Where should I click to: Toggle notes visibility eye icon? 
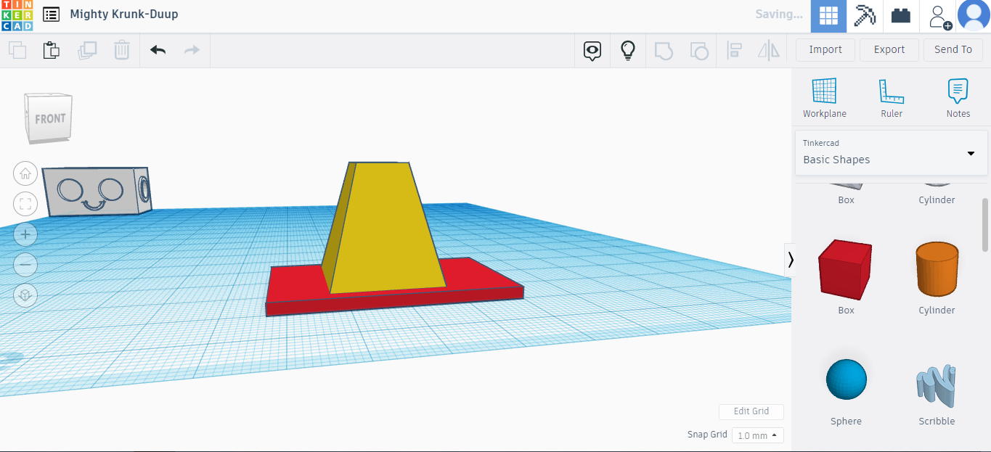pos(593,51)
